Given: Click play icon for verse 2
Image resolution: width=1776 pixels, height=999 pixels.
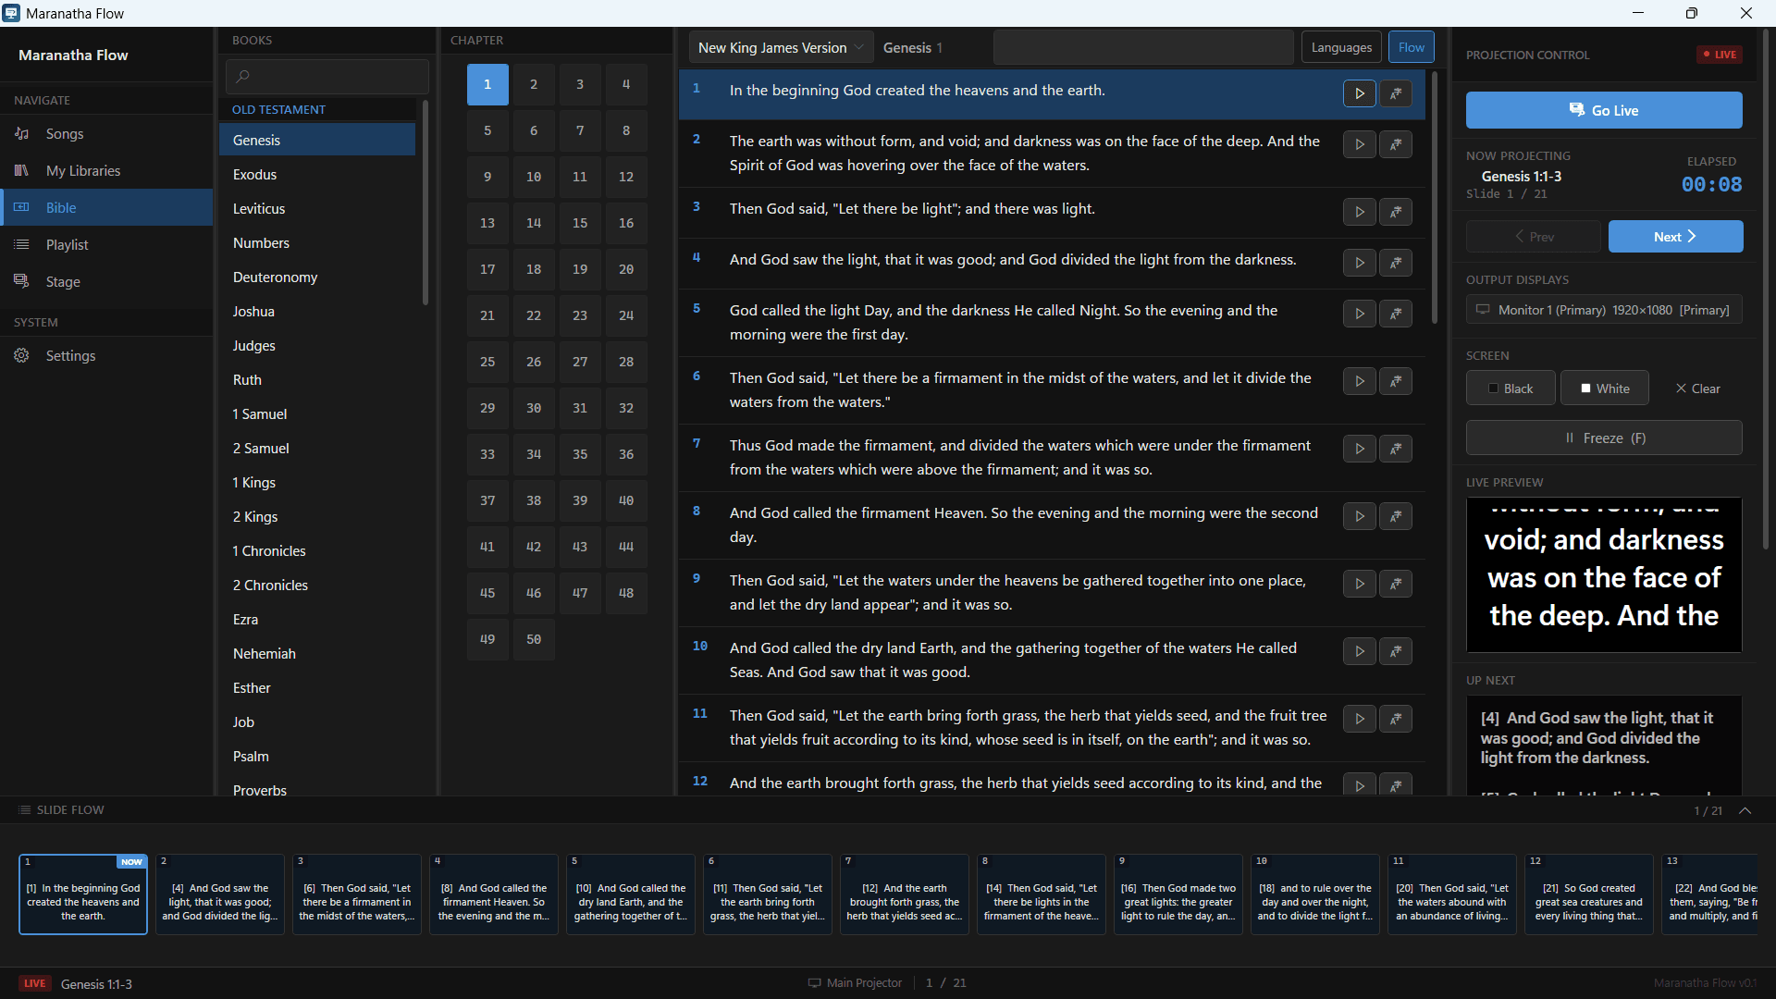Looking at the screenshot, I should [1359, 144].
